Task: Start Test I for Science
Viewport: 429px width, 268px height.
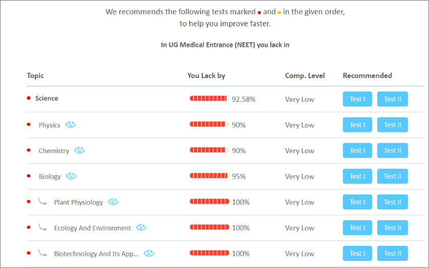Action: (x=357, y=99)
